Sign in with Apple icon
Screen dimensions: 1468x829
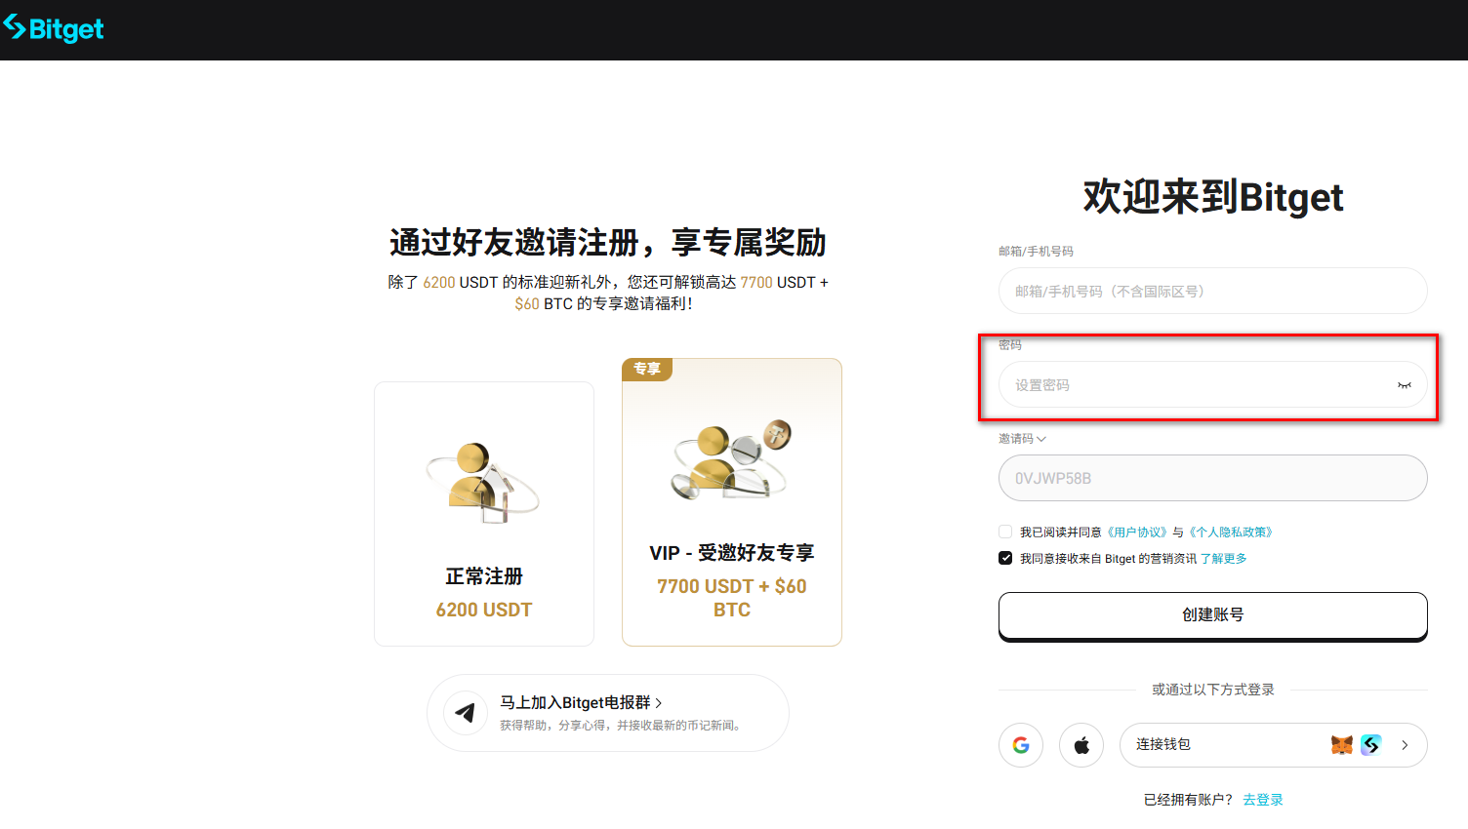coord(1081,745)
